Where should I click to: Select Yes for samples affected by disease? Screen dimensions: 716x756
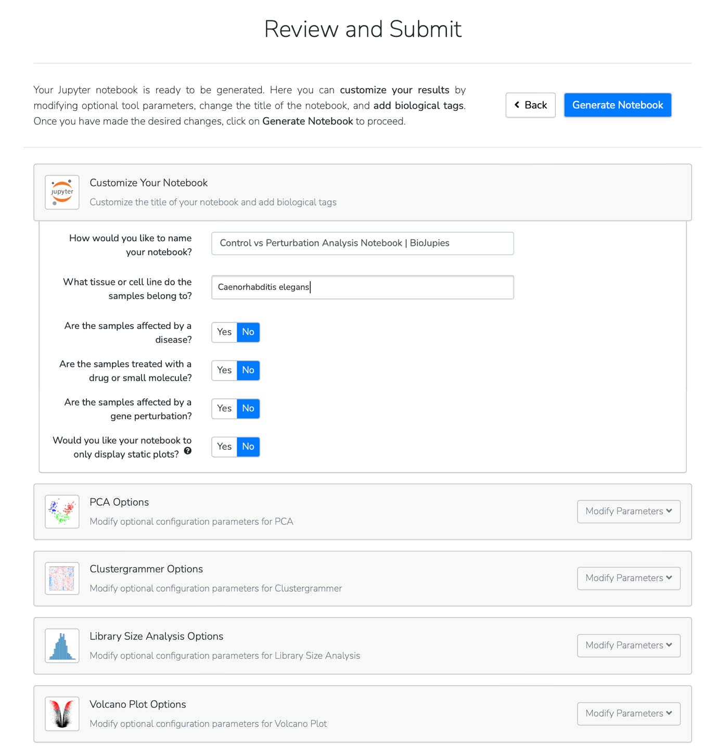pyautogui.click(x=224, y=332)
